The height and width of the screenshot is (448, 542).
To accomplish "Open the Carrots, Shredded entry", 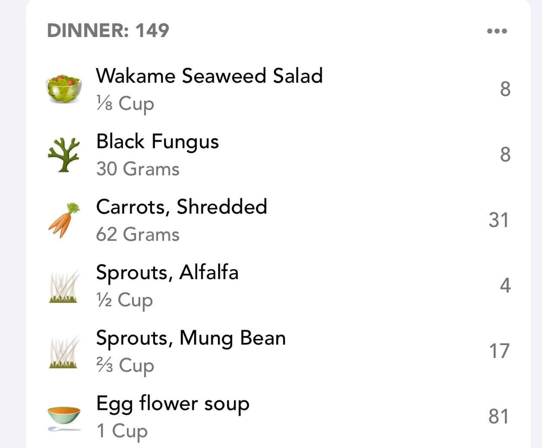I will coord(278,220).
